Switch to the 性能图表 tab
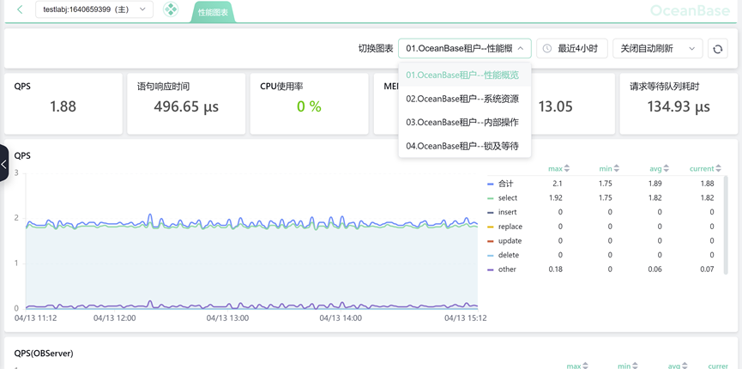This screenshot has width=742, height=369. [213, 12]
